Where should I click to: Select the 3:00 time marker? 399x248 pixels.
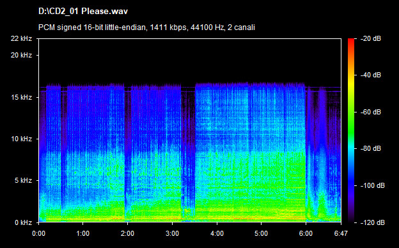pyautogui.click(x=172, y=233)
